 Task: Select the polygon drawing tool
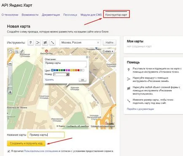coord(45,42)
